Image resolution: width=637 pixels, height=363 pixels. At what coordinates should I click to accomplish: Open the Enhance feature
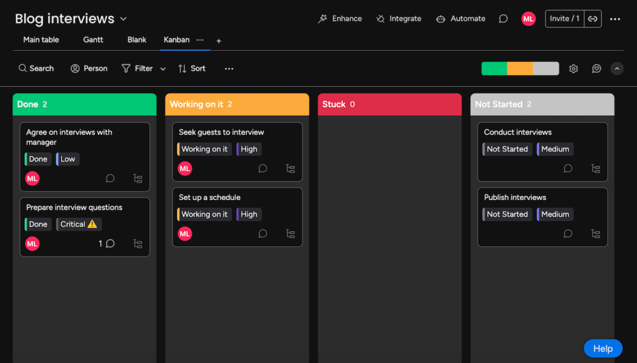(x=340, y=19)
